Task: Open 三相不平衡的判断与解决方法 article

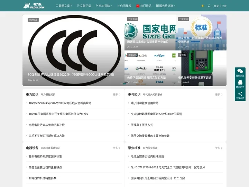Action: tap(47, 136)
